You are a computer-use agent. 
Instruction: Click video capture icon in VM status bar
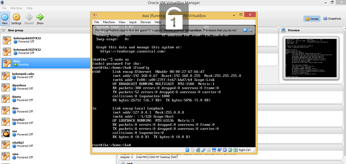[220, 150]
